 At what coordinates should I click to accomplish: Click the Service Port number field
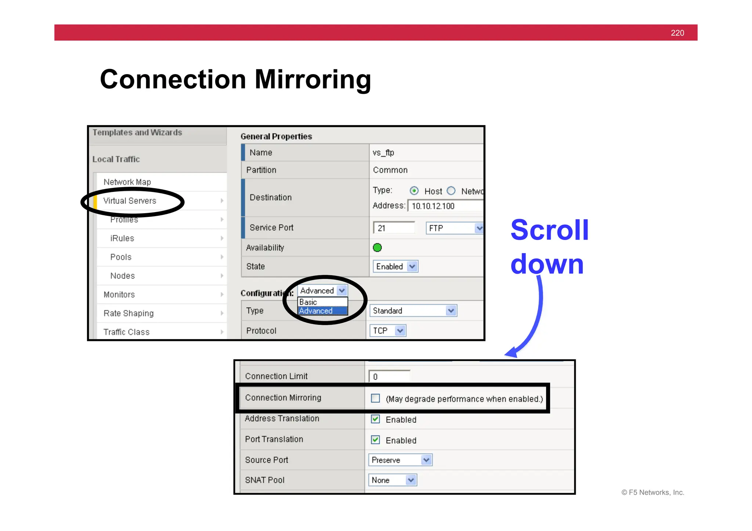(x=394, y=228)
